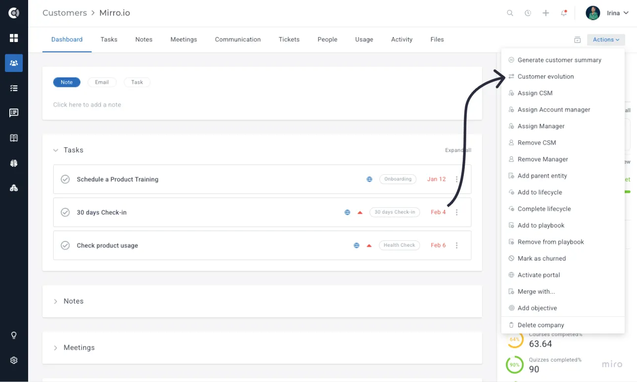Open the Irina user menu
Image resolution: width=637 pixels, height=382 pixels.
coord(618,13)
